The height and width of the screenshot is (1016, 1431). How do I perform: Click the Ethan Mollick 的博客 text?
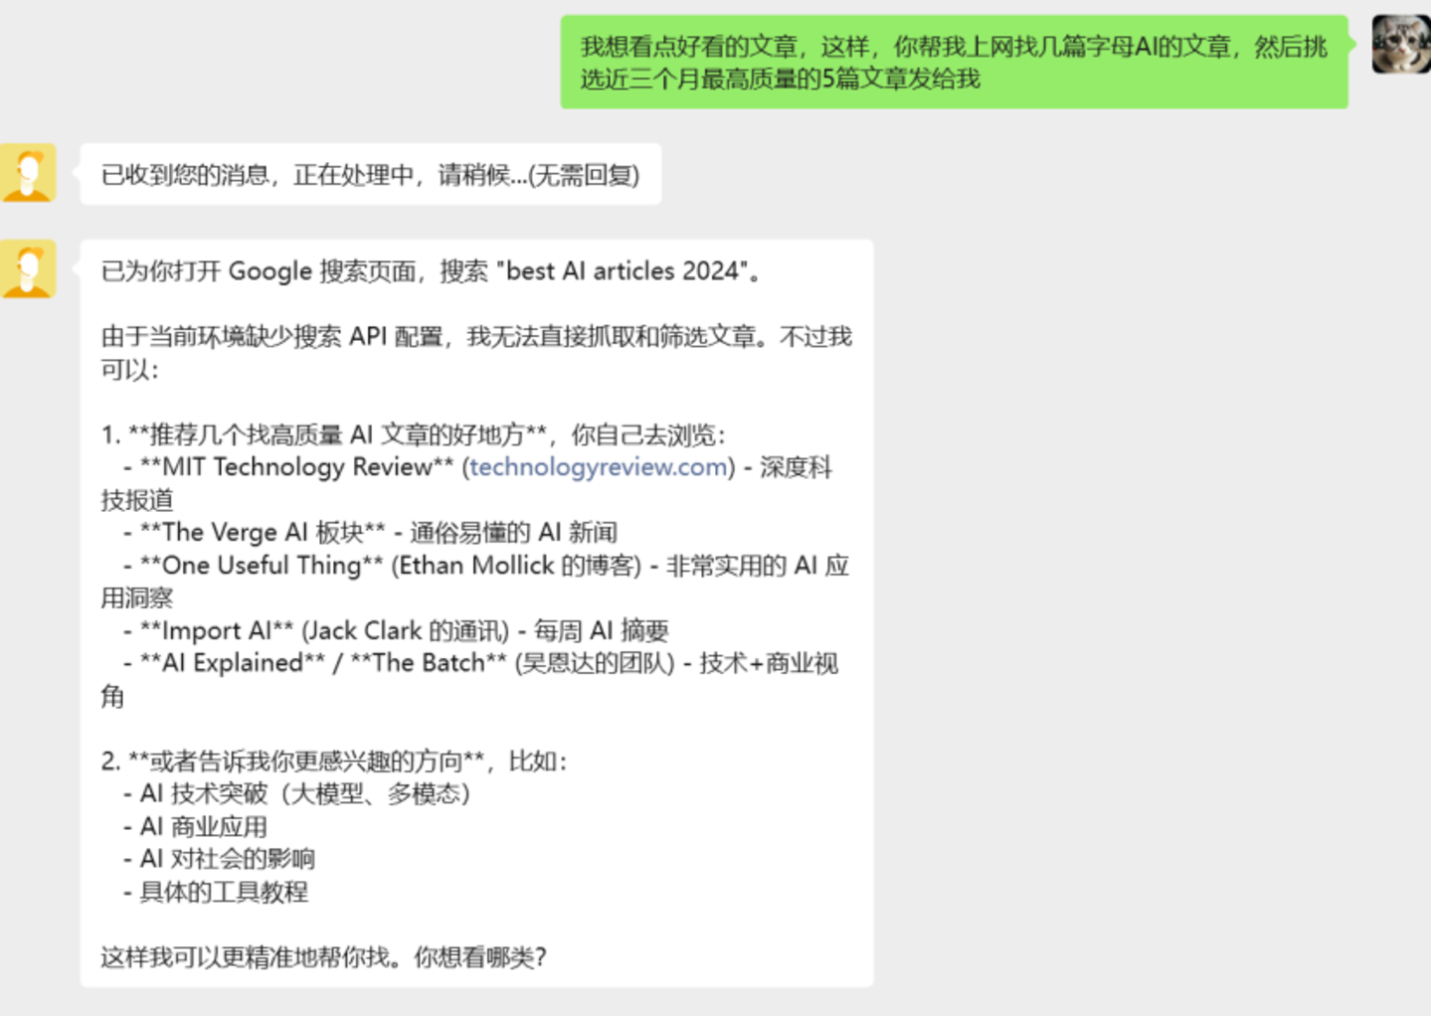coord(517,565)
